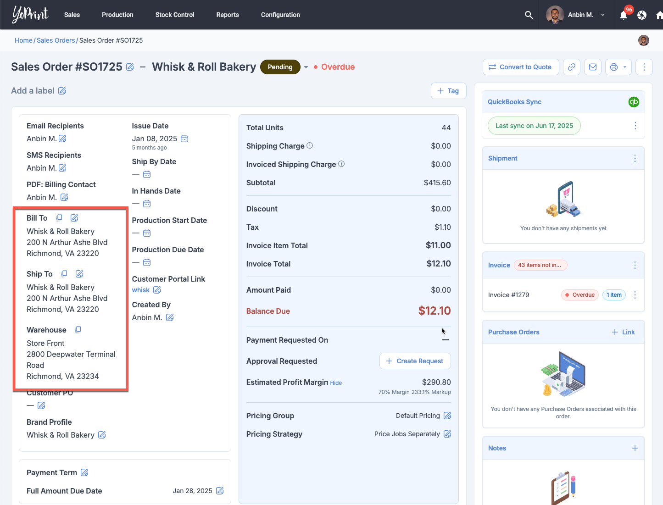Click Create Request for approval

415,361
